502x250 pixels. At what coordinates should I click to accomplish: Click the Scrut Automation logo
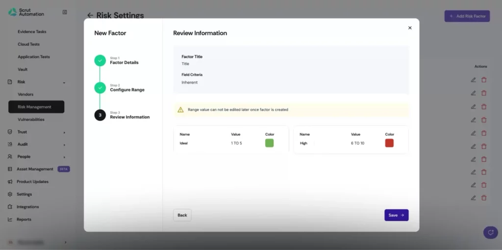point(26,12)
